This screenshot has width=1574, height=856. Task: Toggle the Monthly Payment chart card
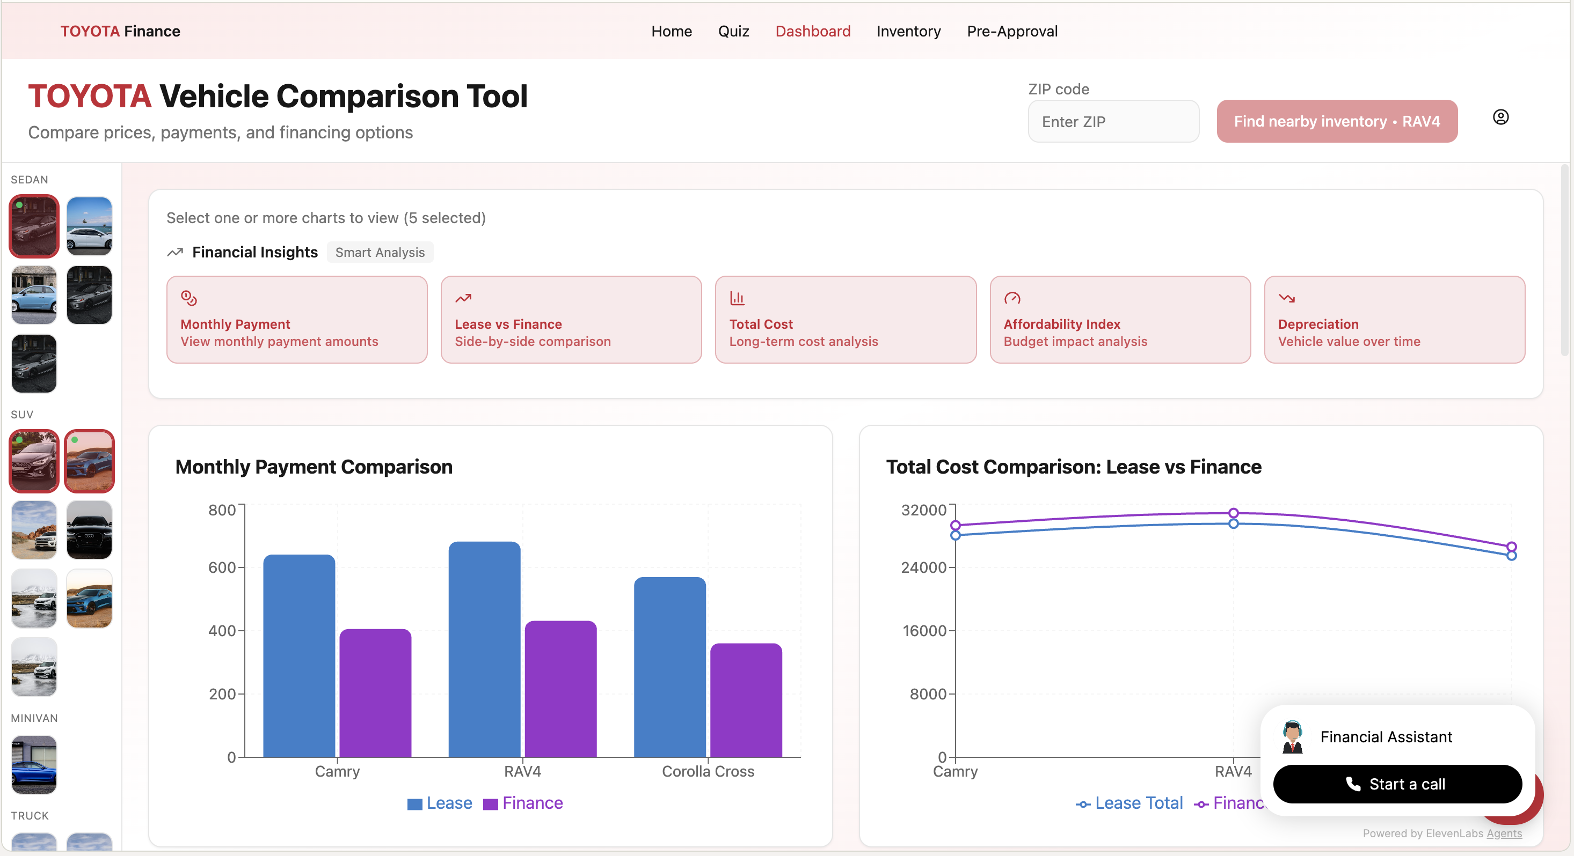[296, 319]
